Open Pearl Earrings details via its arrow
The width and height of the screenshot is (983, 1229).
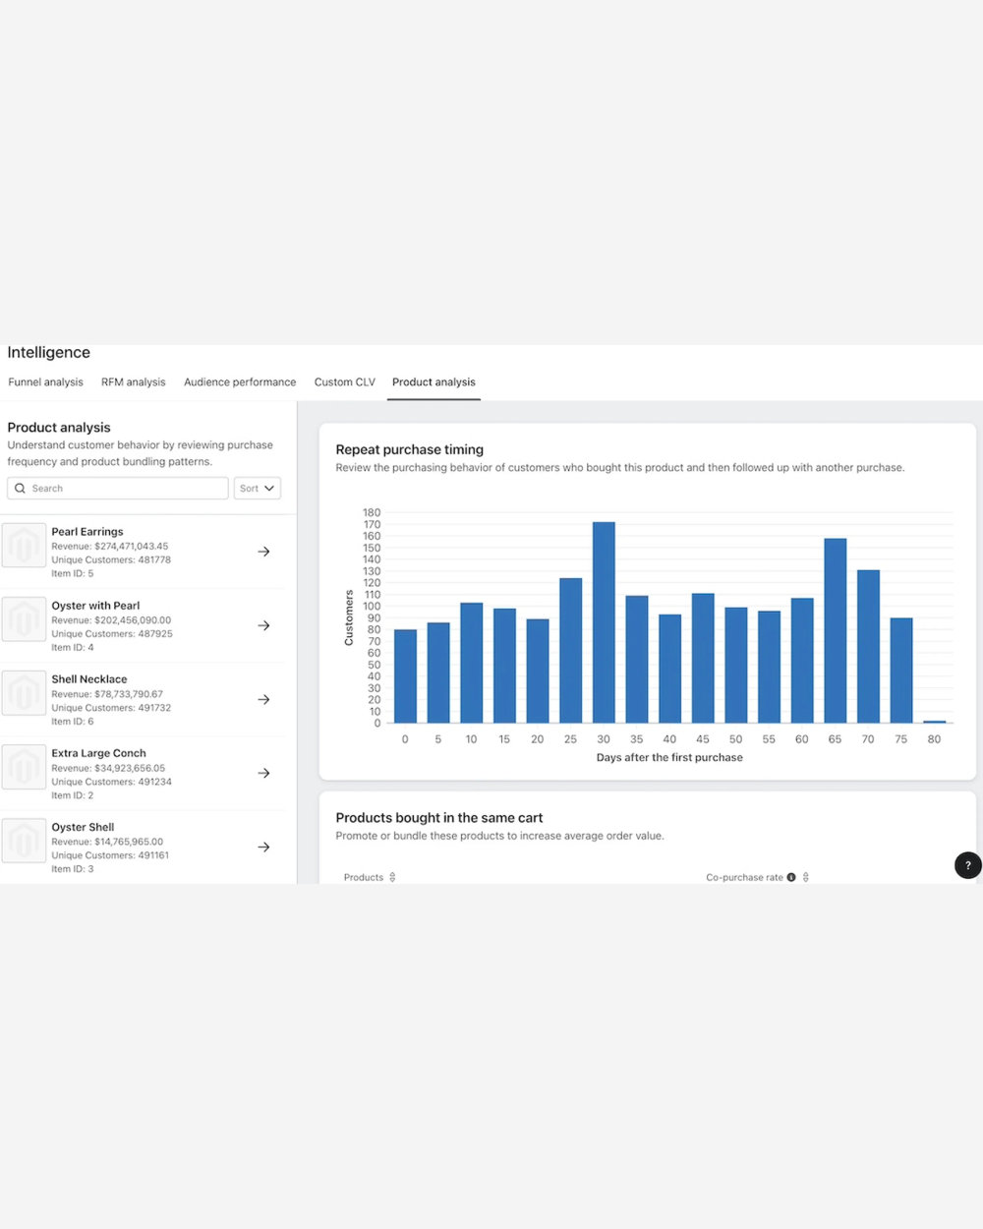pos(263,552)
